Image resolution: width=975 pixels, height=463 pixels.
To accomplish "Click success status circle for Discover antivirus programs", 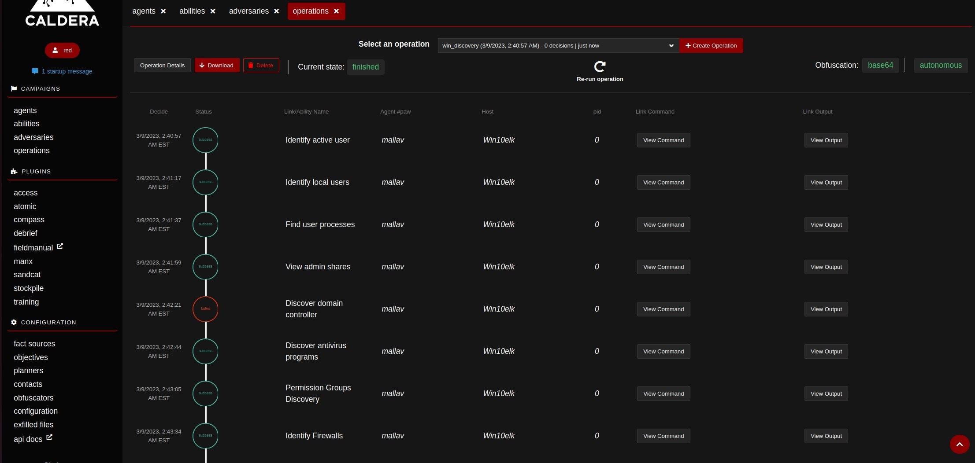I will tap(205, 351).
